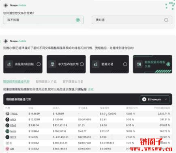This screenshot has height=153, width=176.
Task: Expand chain list via Ethereum chevron arrow
Action: coord(166,99)
